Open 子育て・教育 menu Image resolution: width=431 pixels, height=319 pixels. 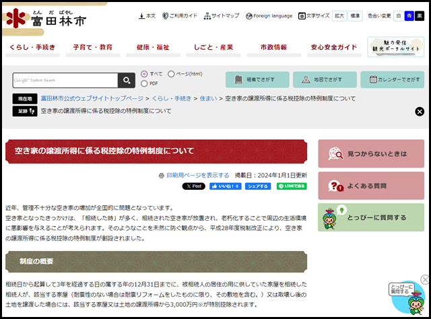tap(93, 47)
